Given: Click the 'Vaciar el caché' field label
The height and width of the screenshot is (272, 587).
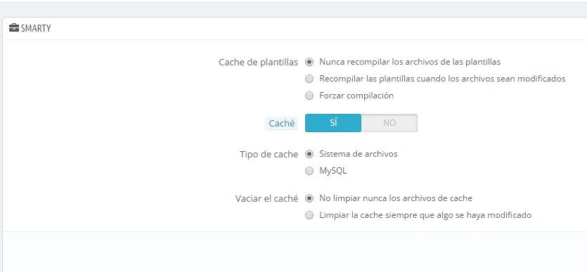Looking at the screenshot, I should tap(266, 199).
